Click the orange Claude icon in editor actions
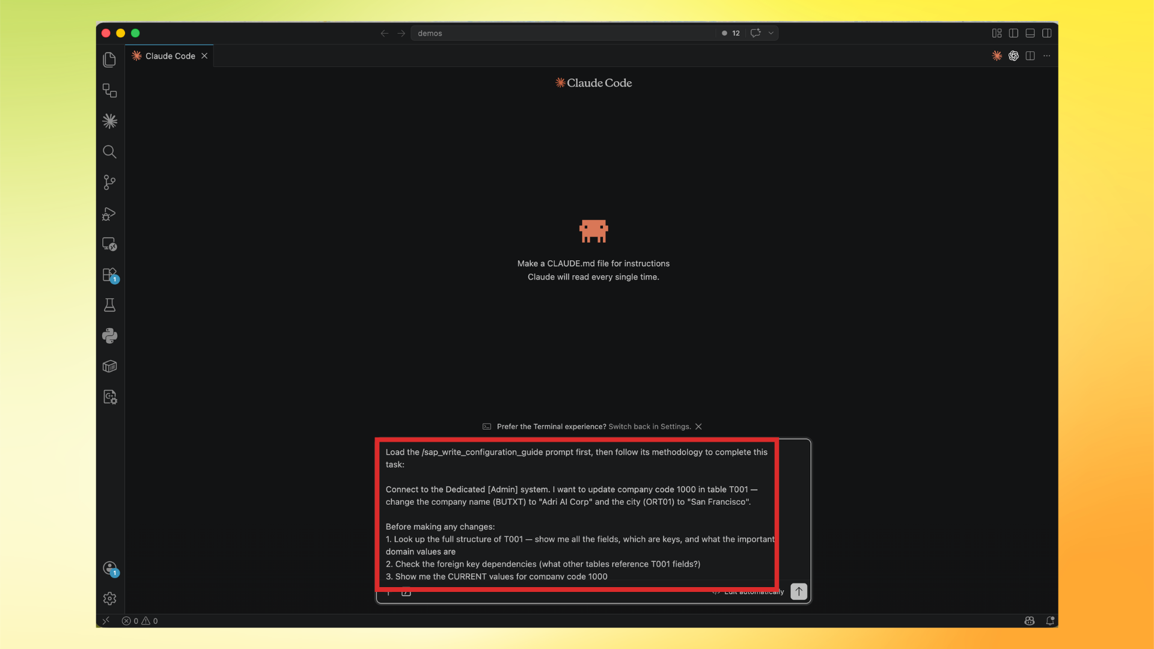This screenshot has height=649, width=1154. point(997,56)
